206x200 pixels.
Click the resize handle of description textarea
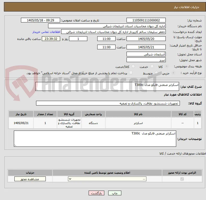pos(37,90)
